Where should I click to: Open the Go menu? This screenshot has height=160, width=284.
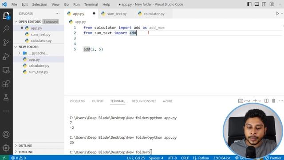point(66,4)
